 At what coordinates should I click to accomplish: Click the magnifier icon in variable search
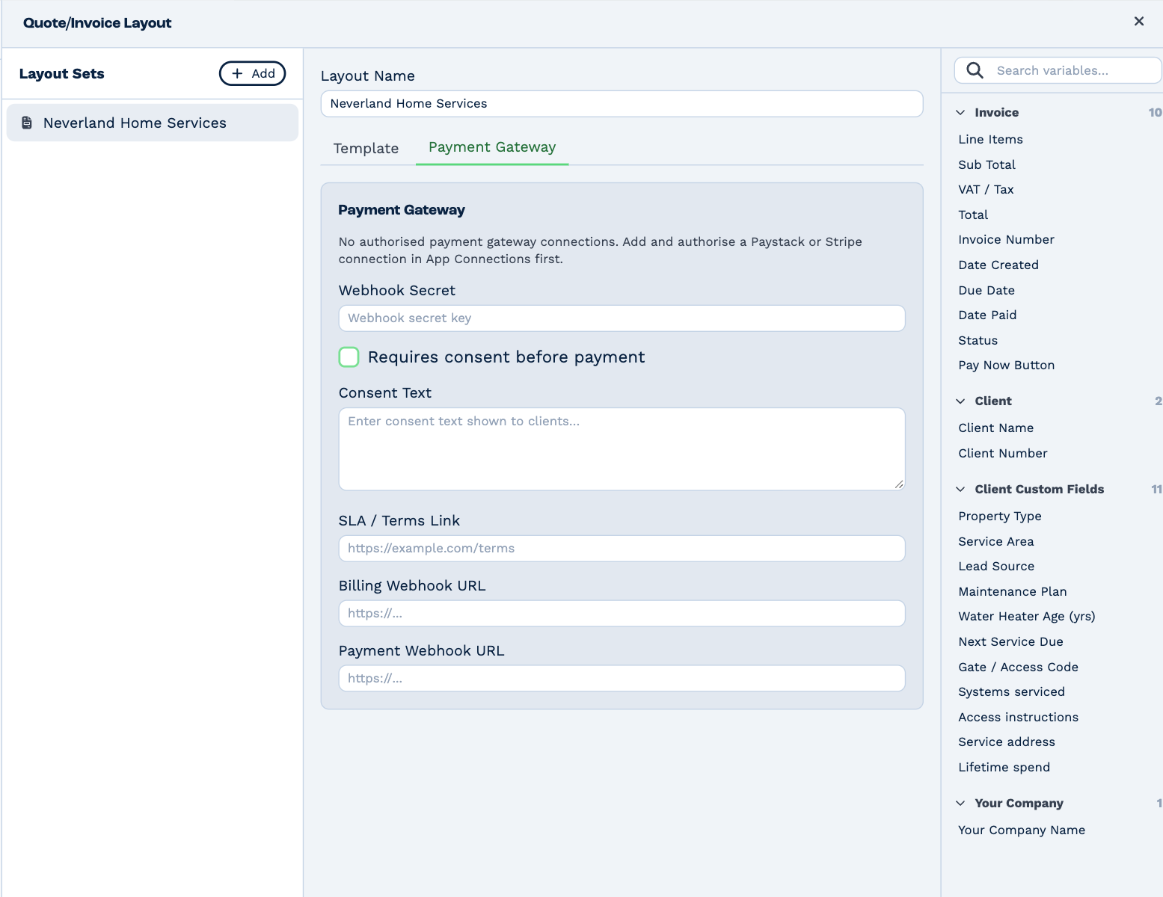[x=975, y=70]
